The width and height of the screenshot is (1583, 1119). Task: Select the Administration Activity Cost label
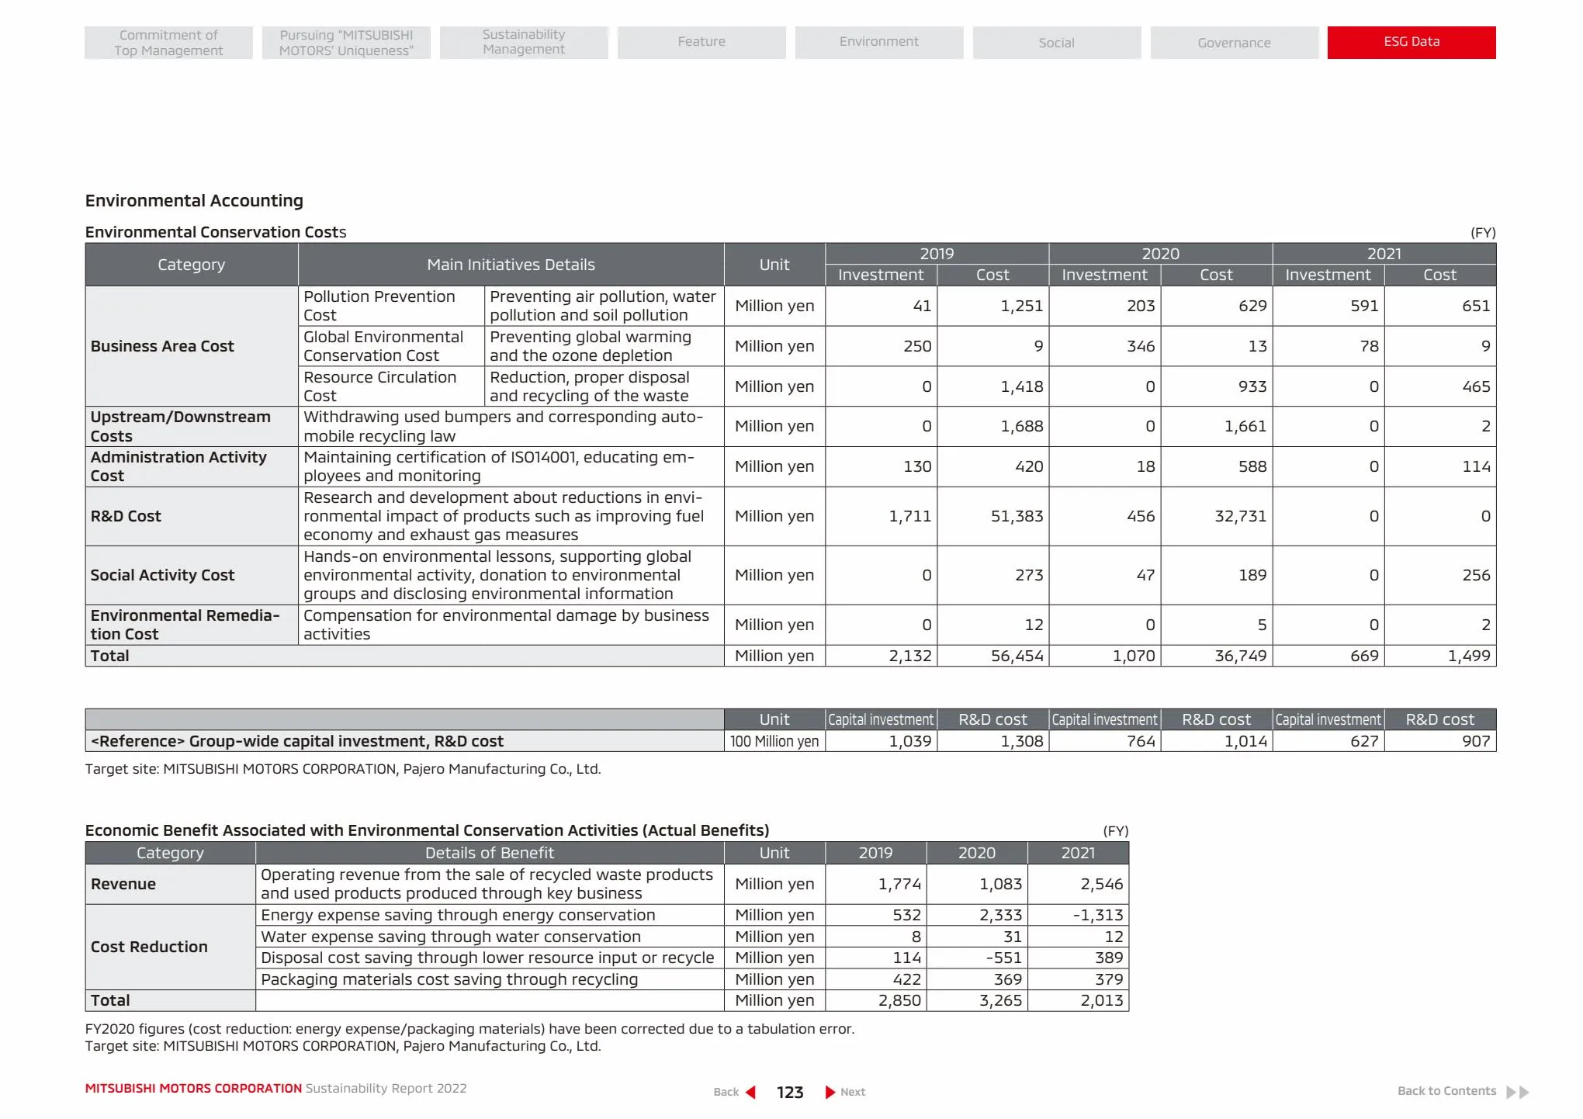[192, 466]
